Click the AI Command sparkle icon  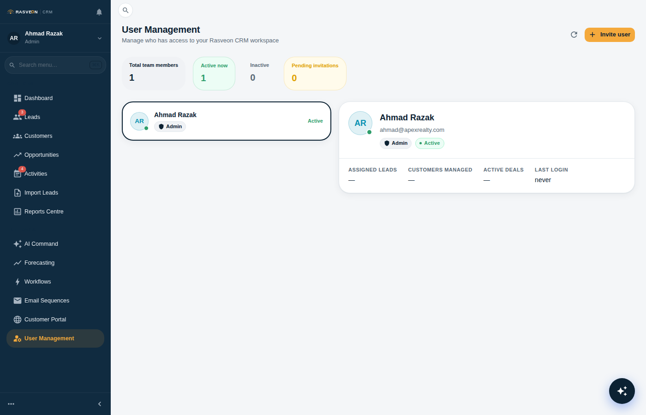click(18, 244)
